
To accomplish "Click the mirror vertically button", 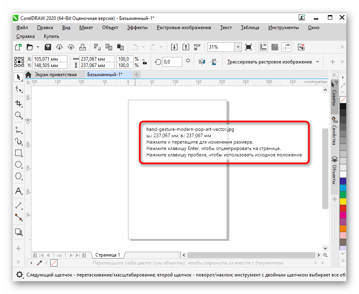I will tap(214, 62).
